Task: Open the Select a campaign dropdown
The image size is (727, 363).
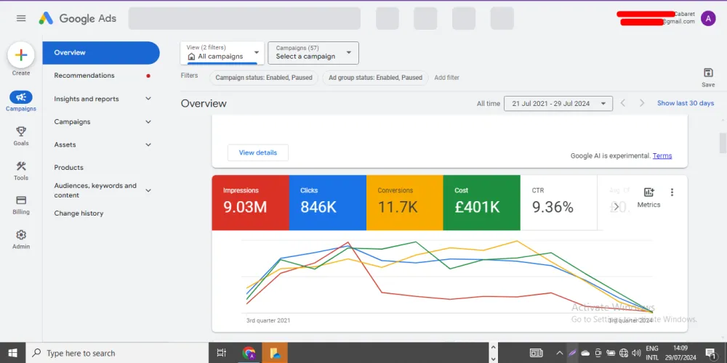Action: 313,53
